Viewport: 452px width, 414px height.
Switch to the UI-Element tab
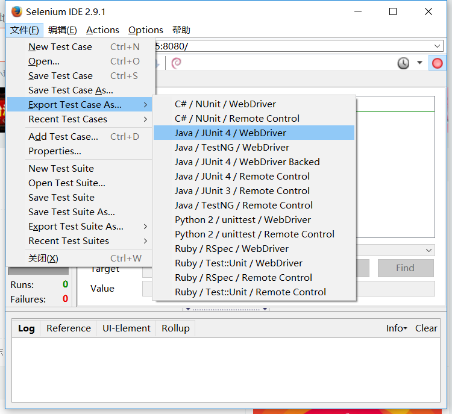(127, 328)
